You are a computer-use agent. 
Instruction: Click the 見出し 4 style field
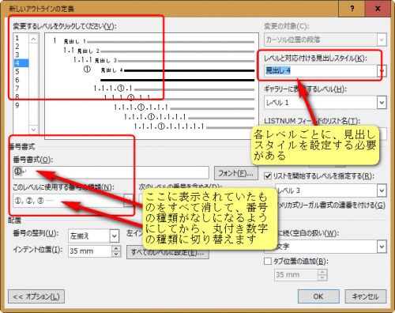(321, 71)
